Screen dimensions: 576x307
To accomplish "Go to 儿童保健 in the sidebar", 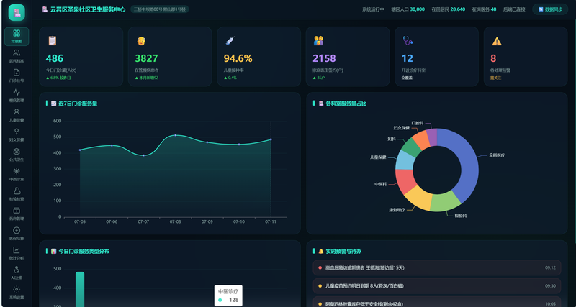I will [17, 116].
